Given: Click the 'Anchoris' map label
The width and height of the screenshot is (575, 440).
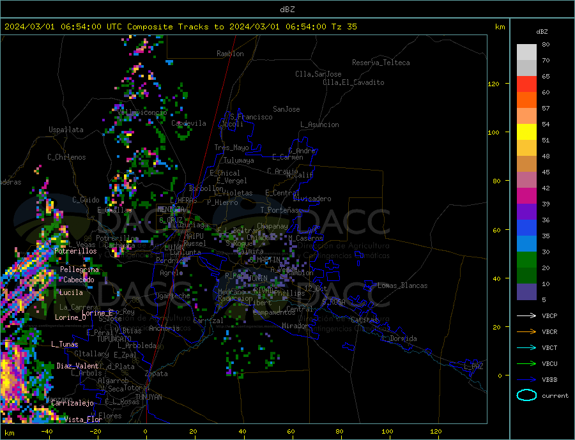Looking at the screenshot, I should (x=164, y=328).
